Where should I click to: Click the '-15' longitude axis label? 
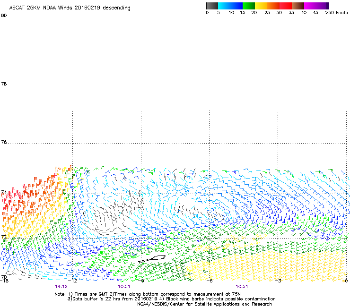[4, 281]
